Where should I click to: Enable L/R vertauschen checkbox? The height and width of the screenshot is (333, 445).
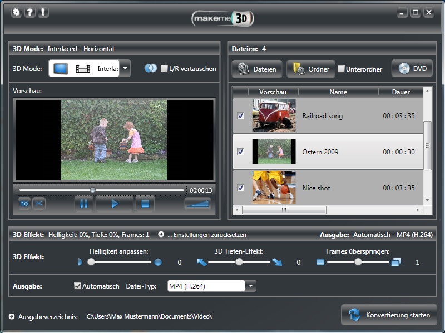(x=164, y=69)
